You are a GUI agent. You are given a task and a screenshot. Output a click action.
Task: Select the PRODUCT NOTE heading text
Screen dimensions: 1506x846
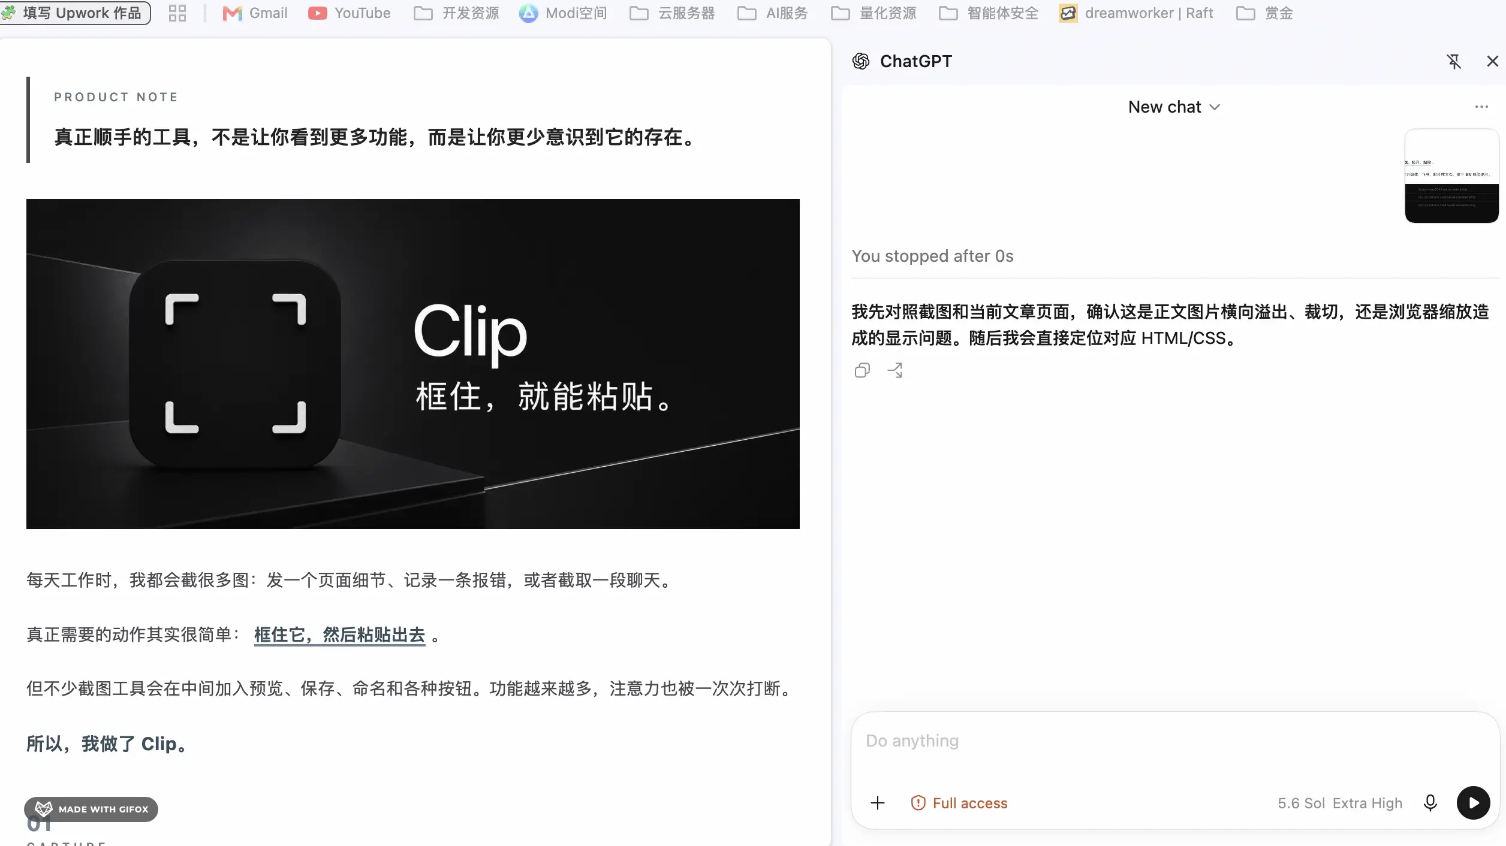point(116,97)
